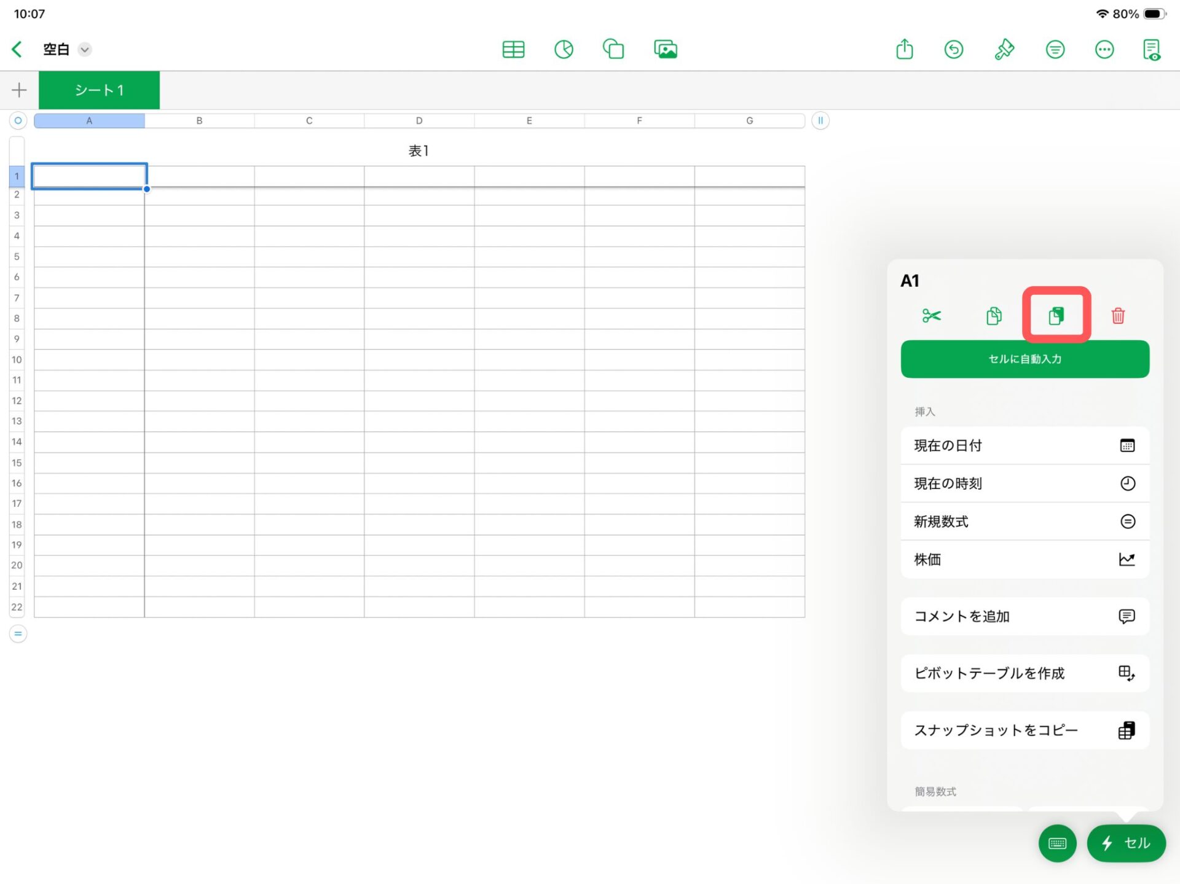Viewport: 1180px width, 884px height.
Task: Open the organize filter menu icon
Action: (x=1055, y=49)
